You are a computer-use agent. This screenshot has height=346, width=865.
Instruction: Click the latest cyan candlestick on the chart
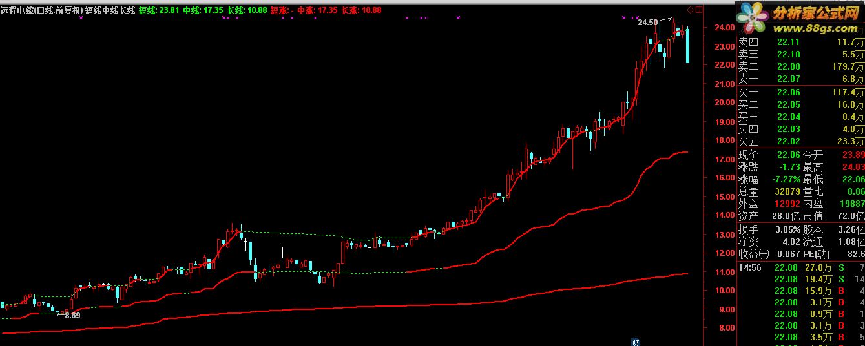(687, 45)
